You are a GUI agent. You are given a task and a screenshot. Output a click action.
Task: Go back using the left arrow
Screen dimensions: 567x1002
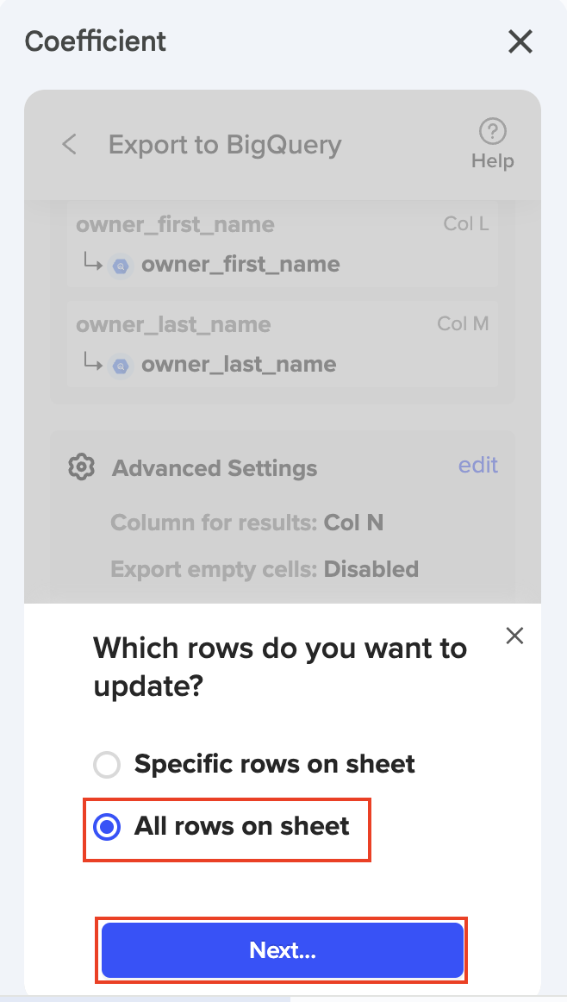[70, 144]
